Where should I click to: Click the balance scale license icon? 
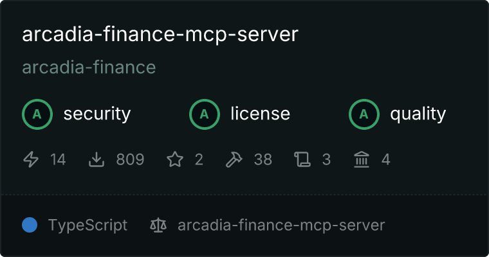[158, 226]
